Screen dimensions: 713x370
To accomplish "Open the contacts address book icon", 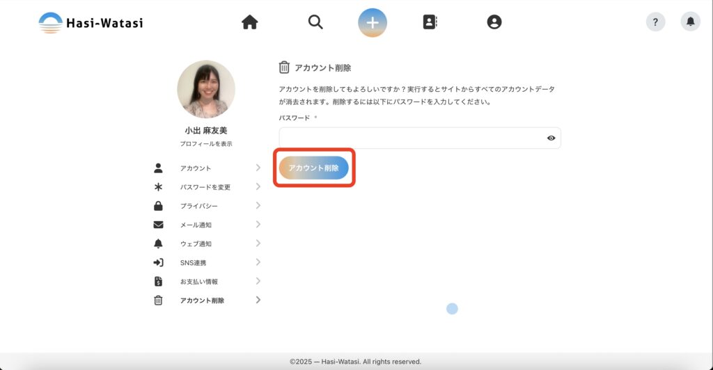I will (430, 22).
